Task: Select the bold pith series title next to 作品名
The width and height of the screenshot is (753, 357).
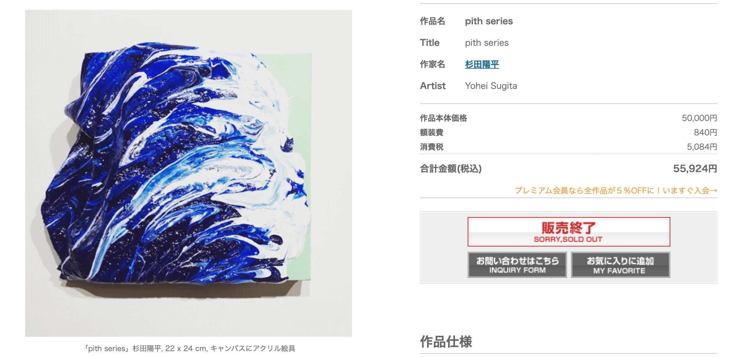Action: click(x=489, y=21)
